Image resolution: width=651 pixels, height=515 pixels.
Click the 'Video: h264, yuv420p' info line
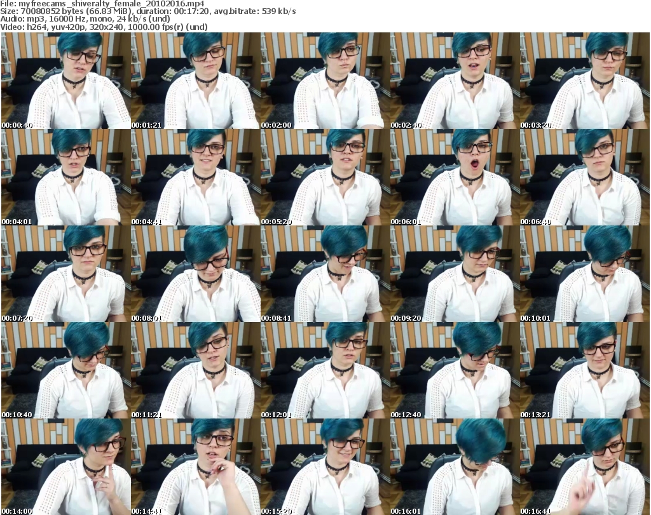pyautogui.click(x=104, y=27)
